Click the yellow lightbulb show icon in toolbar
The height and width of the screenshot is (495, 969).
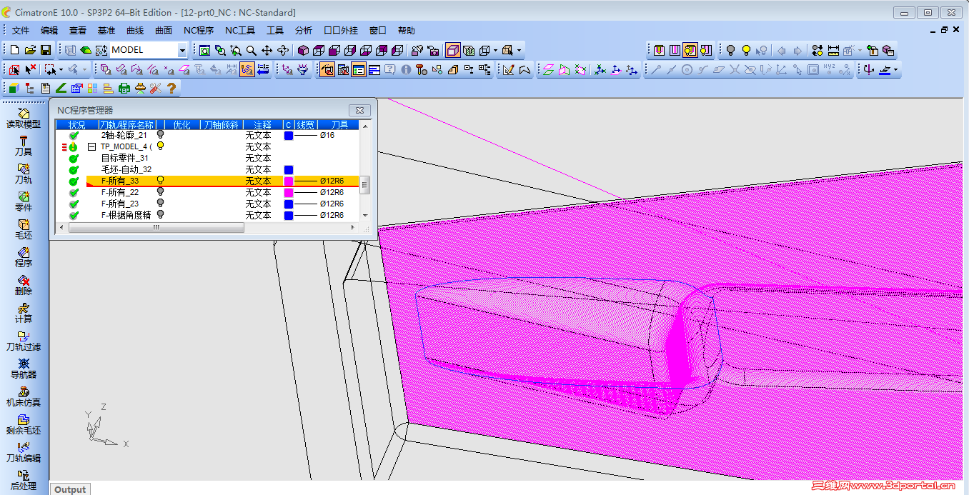[x=746, y=50]
